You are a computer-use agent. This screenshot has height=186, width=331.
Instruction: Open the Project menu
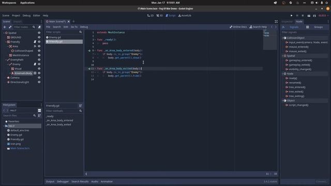(16, 16)
